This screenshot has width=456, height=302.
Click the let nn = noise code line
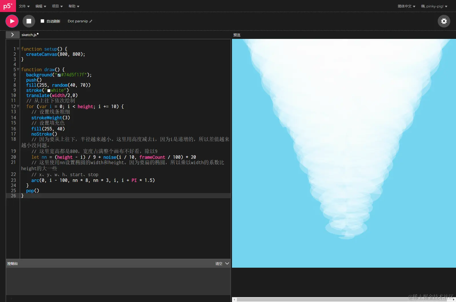pyautogui.click(x=114, y=157)
